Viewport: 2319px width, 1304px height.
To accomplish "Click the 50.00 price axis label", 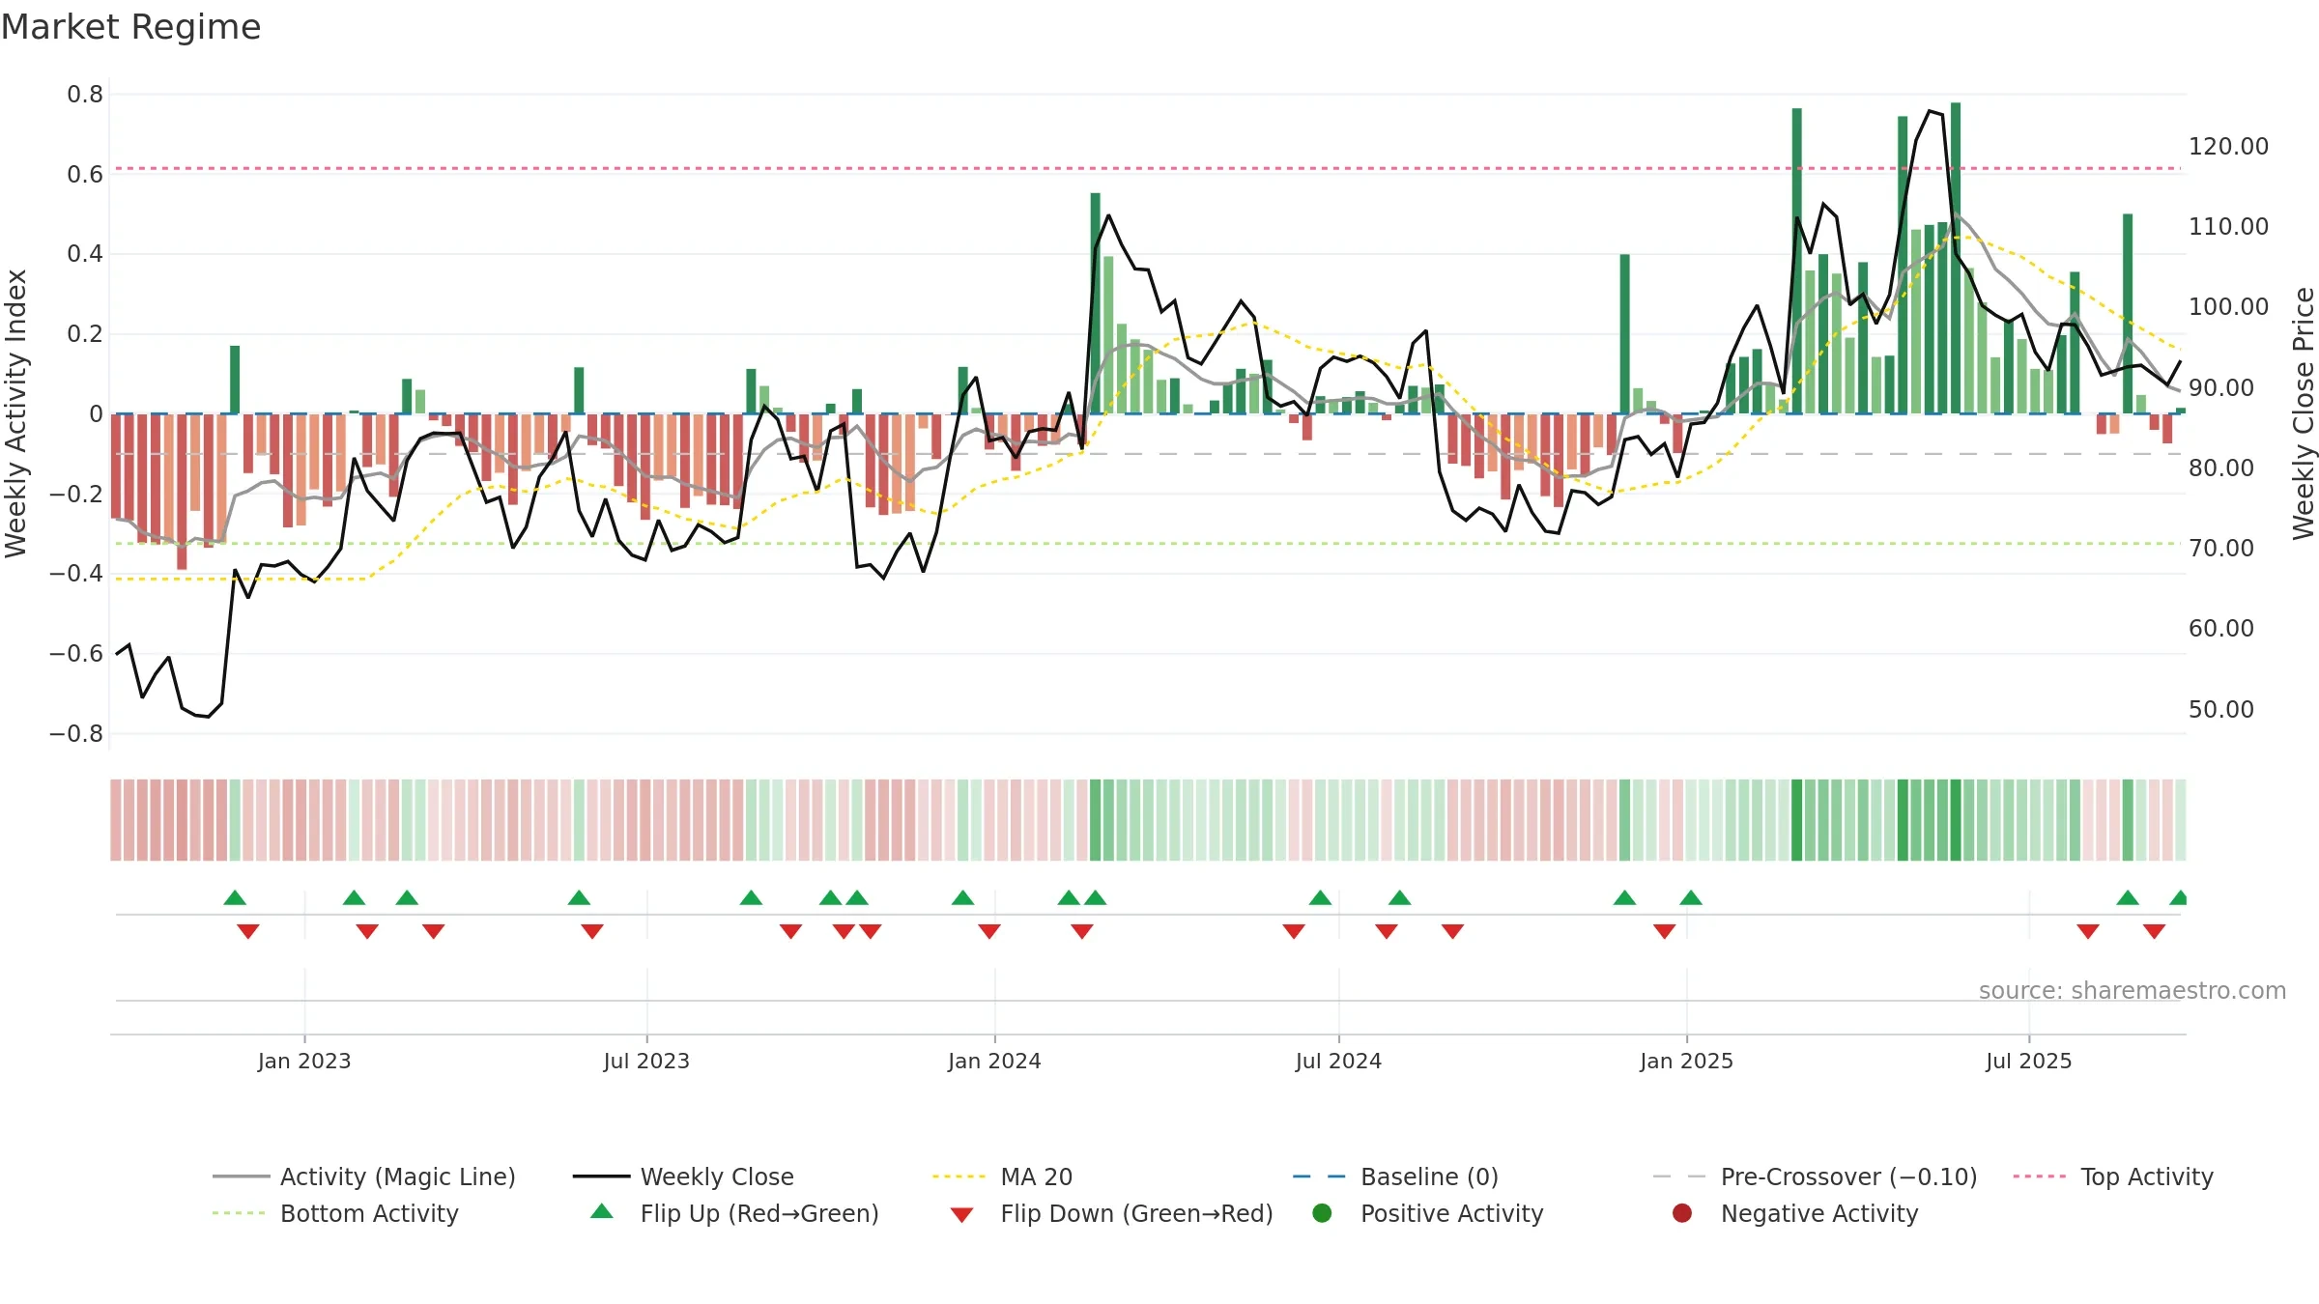I will pyautogui.click(x=2220, y=710).
